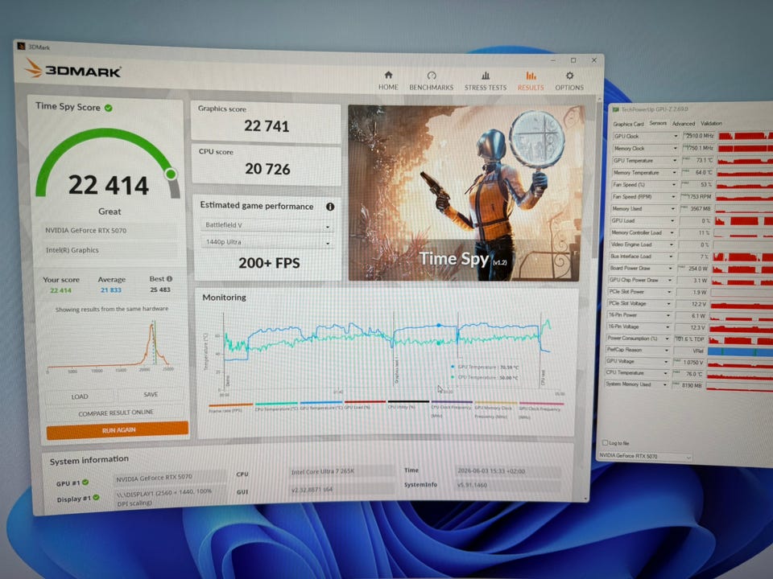Click info icon beside Best score
Viewport: 773px width, 579px height.
[170, 279]
